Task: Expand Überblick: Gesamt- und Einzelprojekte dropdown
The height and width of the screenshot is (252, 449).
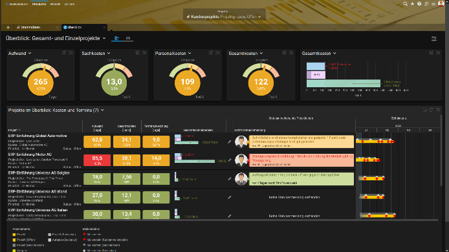Action: pyautogui.click(x=104, y=38)
